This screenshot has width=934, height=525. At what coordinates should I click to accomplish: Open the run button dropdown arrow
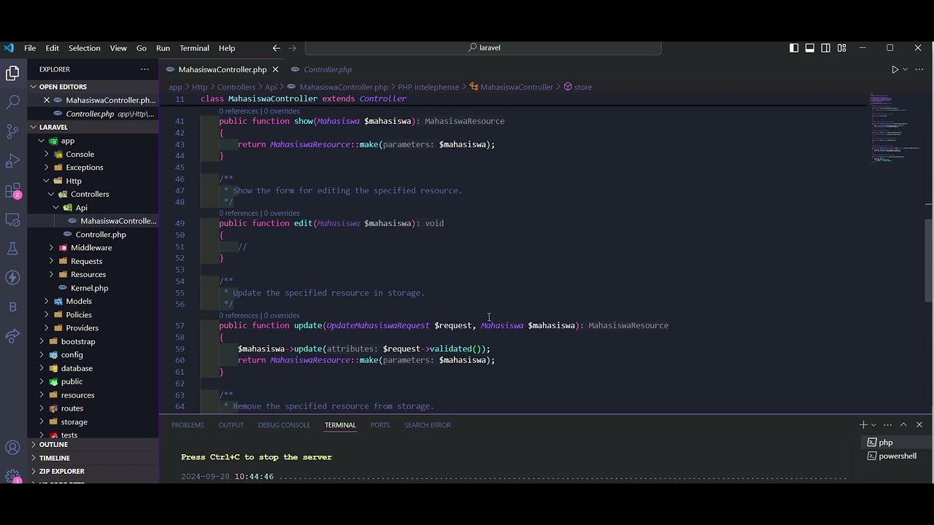pos(906,69)
